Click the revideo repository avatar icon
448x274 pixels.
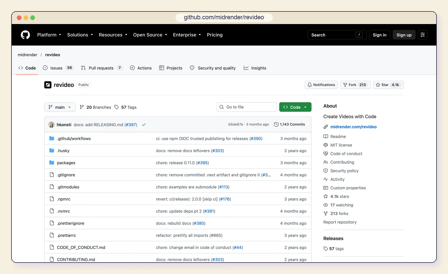pos(48,85)
